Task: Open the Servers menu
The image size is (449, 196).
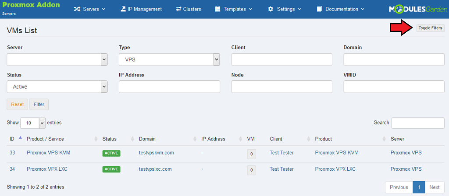Action: point(89,9)
